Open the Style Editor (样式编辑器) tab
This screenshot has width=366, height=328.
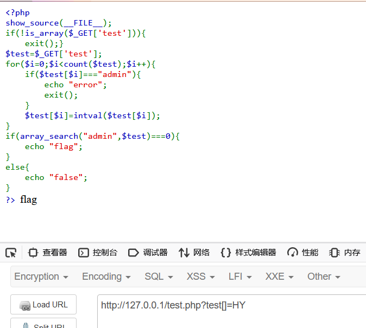(x=249, y=253)
